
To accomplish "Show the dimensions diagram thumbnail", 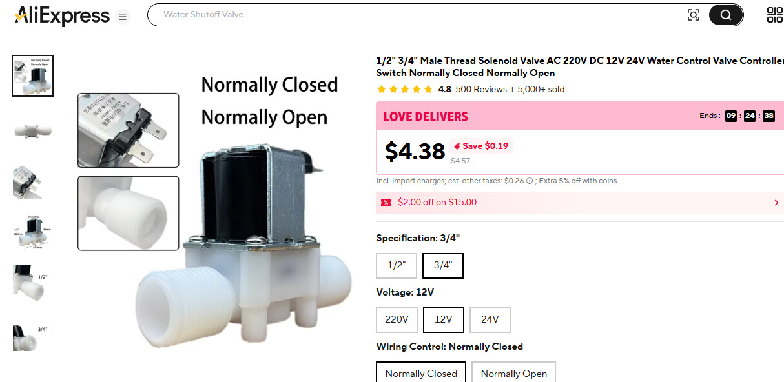I will pyautogui.click(x=32, y=231).
